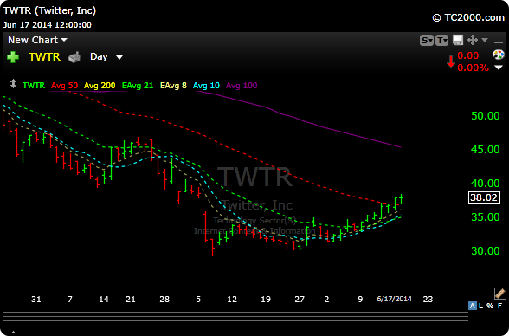Click the 0.00% percent change value
The width and height of the screenshot is (509, 336).
click(x=473, y=68)
